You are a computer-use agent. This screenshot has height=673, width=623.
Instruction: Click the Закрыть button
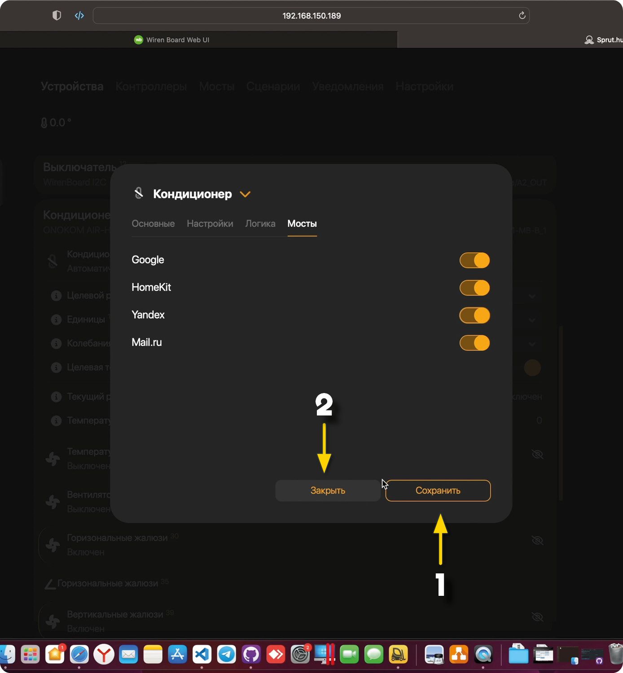[x=328, y=490]
